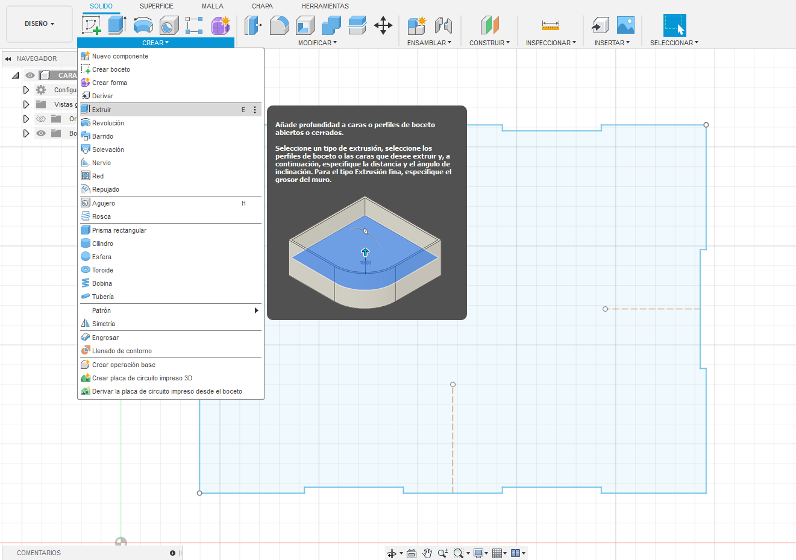Select the Revolución toolbar icon

[x=143, y=25]
